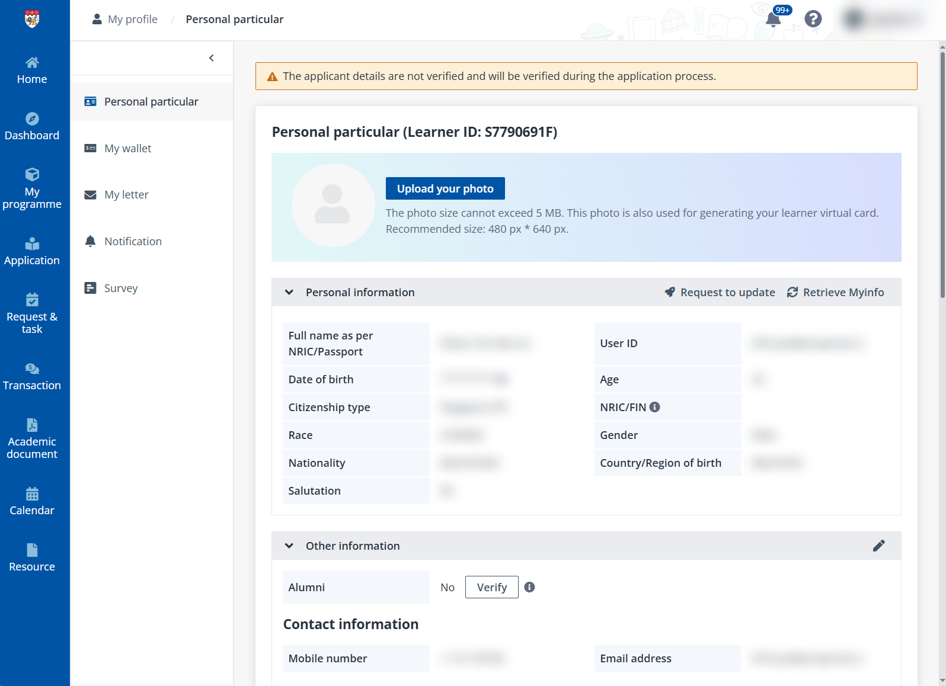
Task: Collapse the profile side panel arrow
Action: (212, 58)
